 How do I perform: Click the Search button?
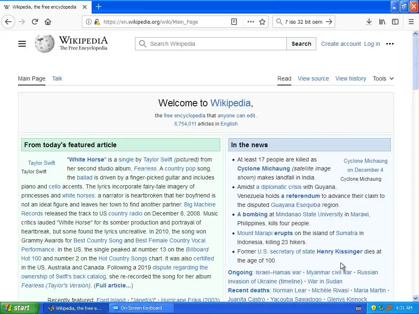301,44
